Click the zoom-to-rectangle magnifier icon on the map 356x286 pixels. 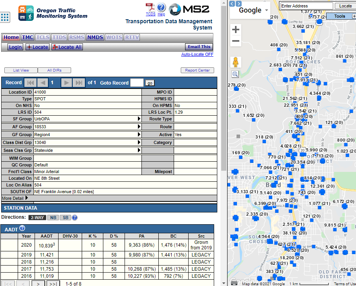[x=235, y=74]
